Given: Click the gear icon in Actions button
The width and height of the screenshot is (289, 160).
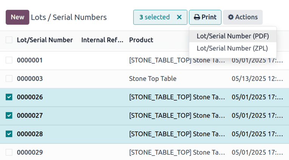Looking at the screenshot, I should (x=230, y=17).
